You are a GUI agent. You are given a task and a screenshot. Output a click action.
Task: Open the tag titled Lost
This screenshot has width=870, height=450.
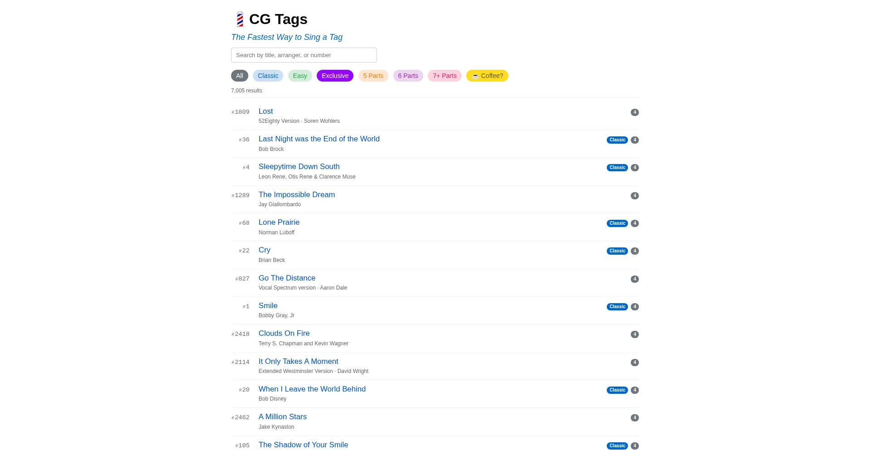point(266,111)
